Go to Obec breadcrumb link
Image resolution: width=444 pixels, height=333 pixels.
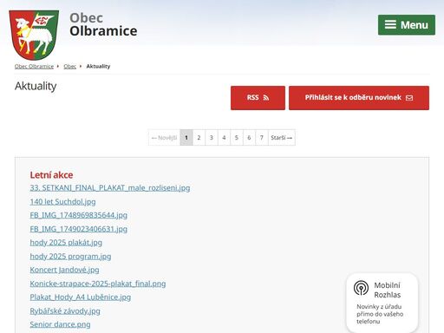[70, 66]
